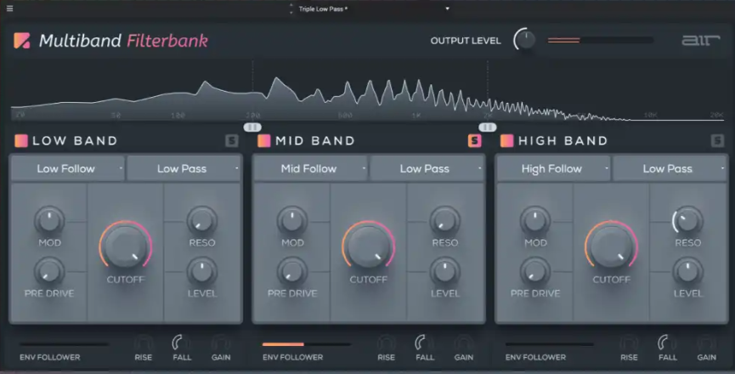Solo the High Band
The image size is (735, 374).
pyautogui.click(x=717, y=140)
